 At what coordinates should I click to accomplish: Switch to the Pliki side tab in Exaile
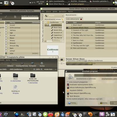click(x=43, y=35)
